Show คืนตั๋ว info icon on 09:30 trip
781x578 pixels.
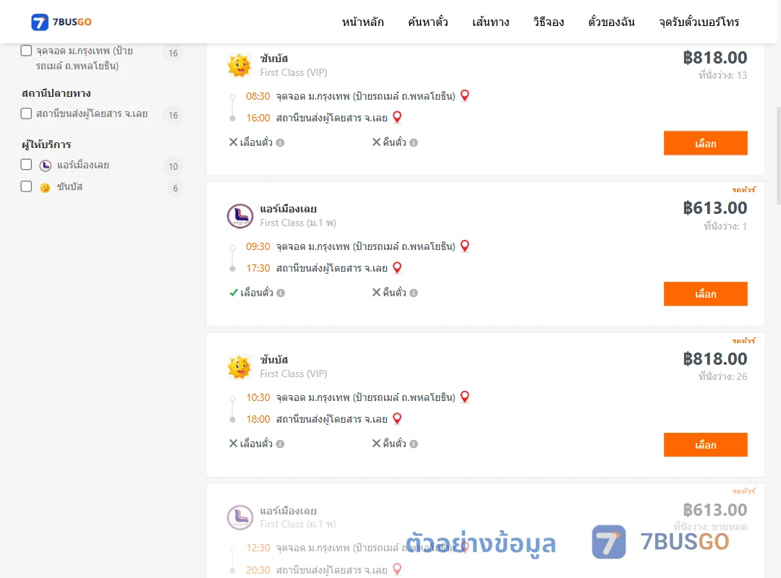[x=414, y=293]
